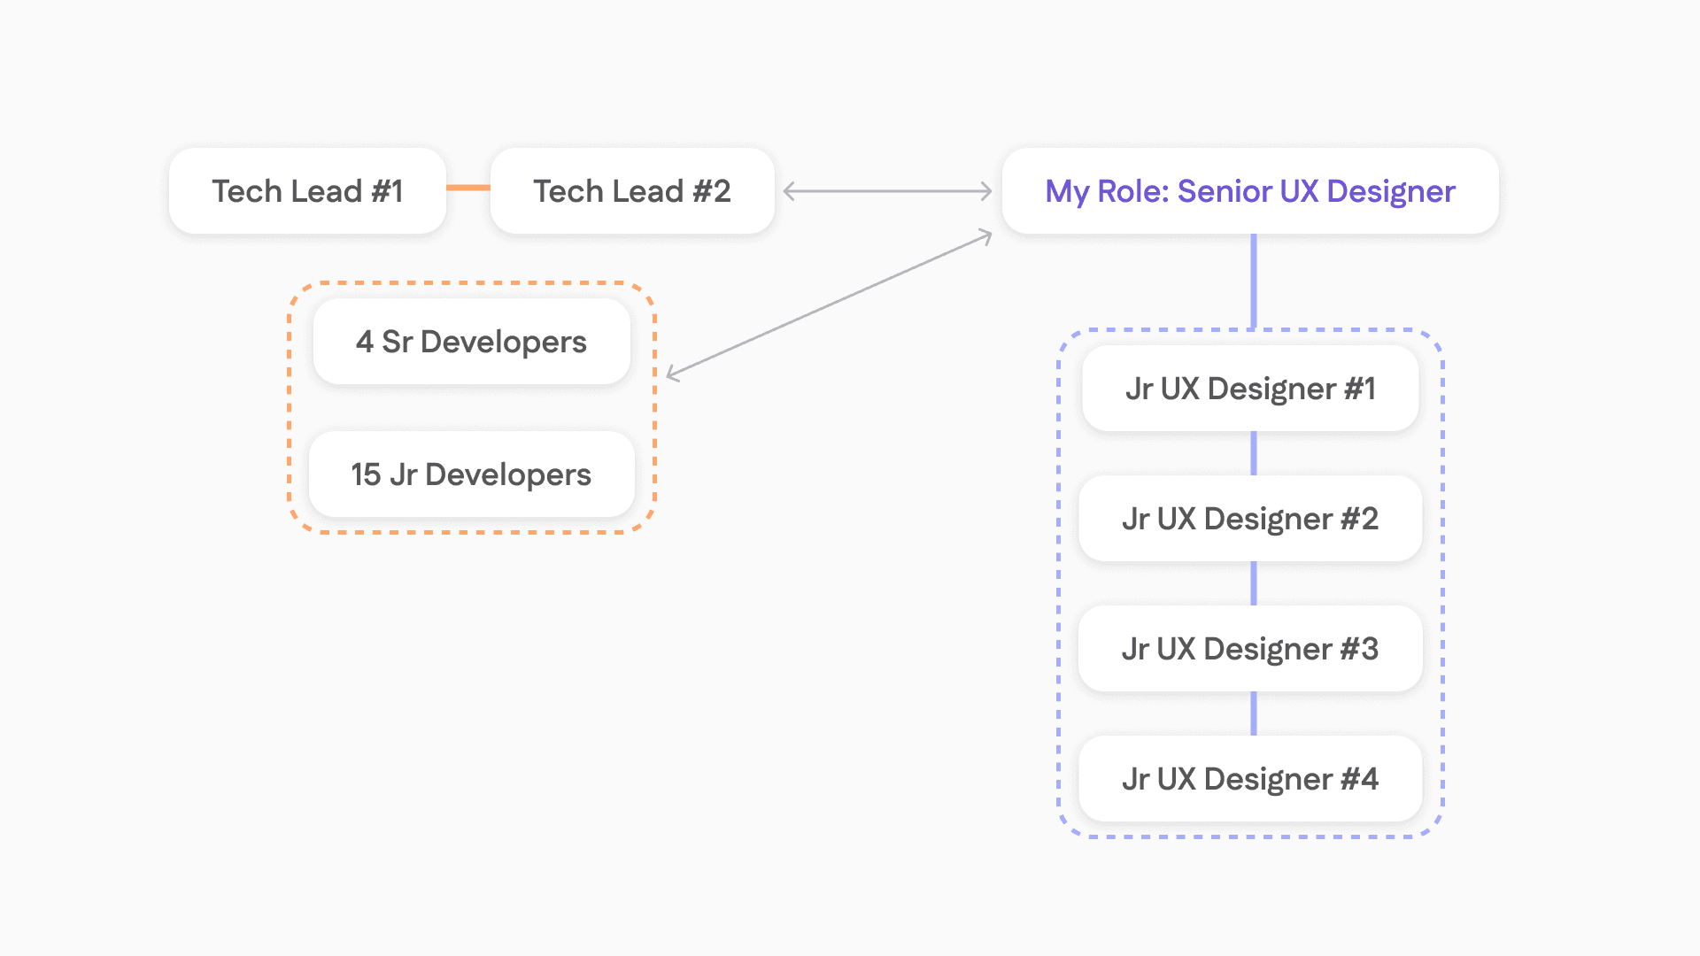Click orange connector between the Tech Leads
Image resolution: width=1700 pixels, height=956 pixels.
(467, 188)
